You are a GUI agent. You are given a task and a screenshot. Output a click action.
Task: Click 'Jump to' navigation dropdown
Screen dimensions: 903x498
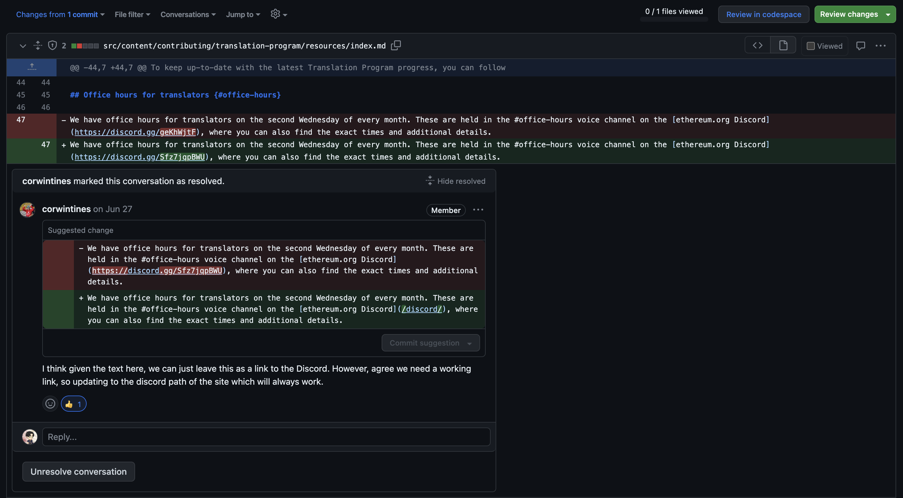(x=243, y=14)
